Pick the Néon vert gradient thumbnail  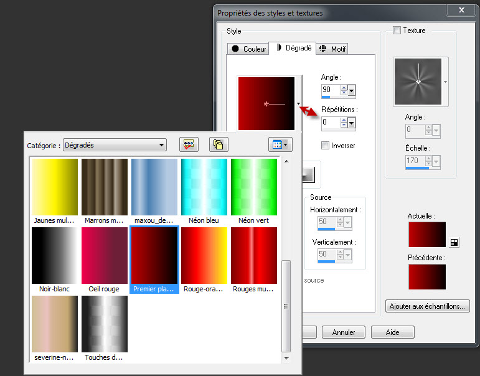[253, 187]
